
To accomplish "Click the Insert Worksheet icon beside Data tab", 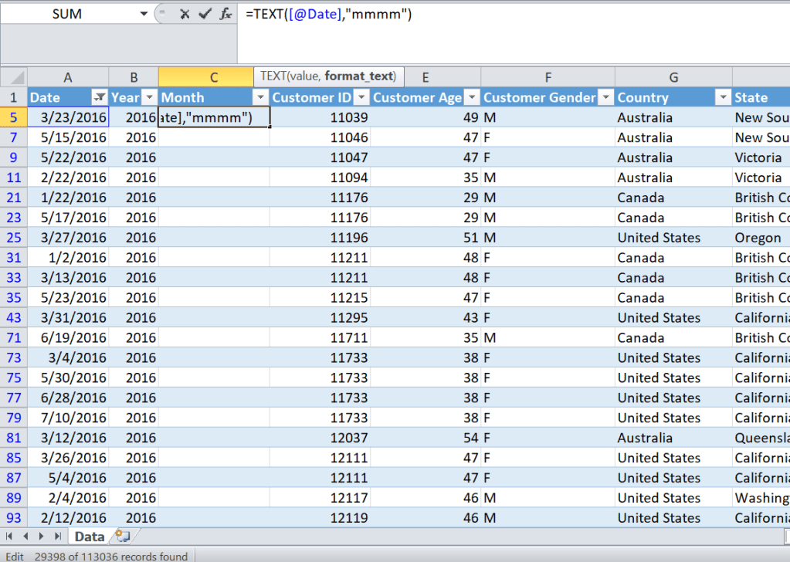I will (x=121, y=537).
